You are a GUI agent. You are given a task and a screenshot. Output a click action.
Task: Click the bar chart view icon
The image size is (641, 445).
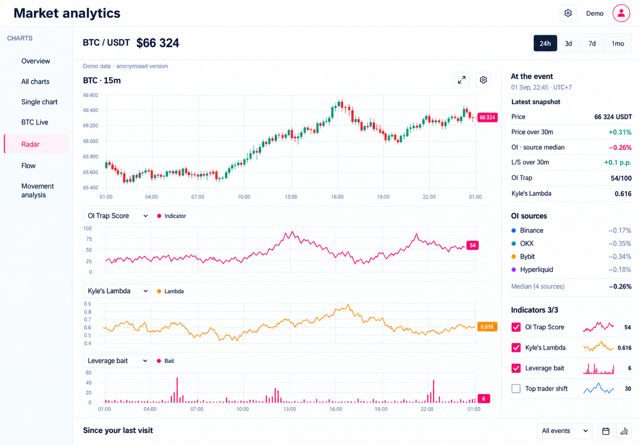(x=624, y=431)
